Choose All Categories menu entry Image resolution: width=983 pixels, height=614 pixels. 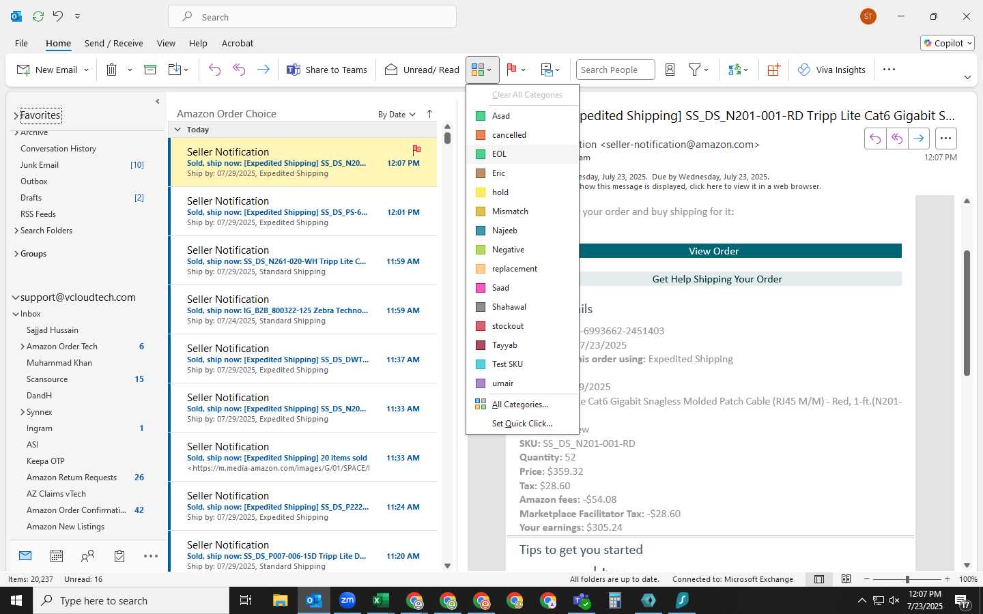(x=522, y=405)
